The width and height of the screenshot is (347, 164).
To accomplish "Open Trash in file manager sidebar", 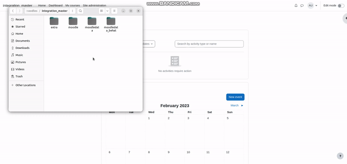I will pyautogui.click(x=26, y=76).
